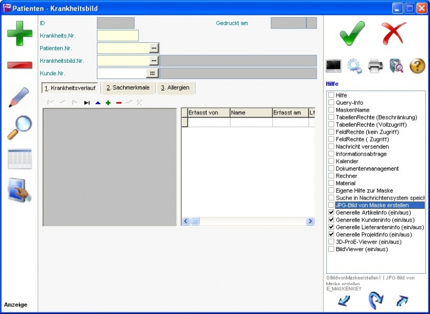Open the Krankheitsbild.Nr. lookup button
This screenshot has height=314, width=430.
(154, 61)
